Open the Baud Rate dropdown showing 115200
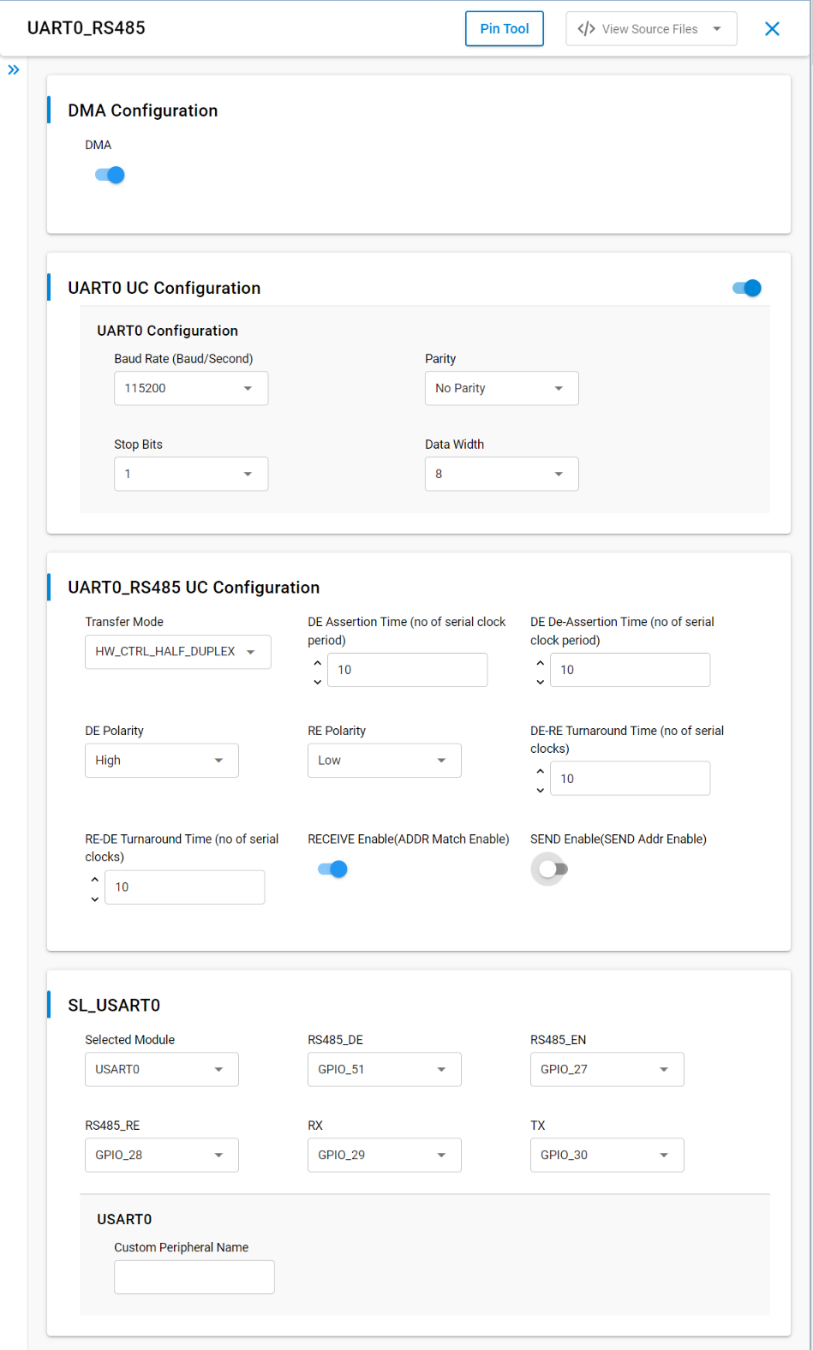The height and width of the screenshot is (1350, 813). [191, 388]
